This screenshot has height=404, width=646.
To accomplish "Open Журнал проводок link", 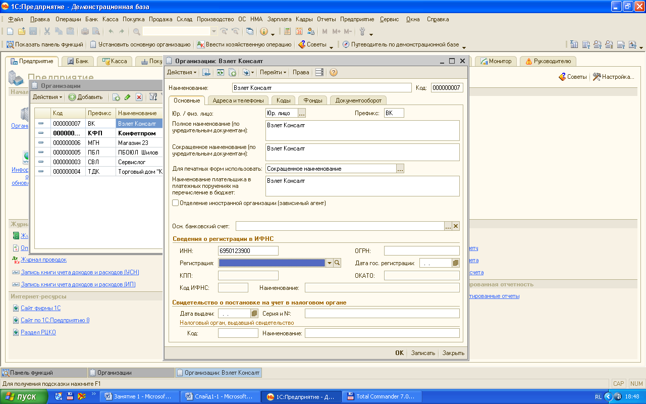I will tap(43, 260).
